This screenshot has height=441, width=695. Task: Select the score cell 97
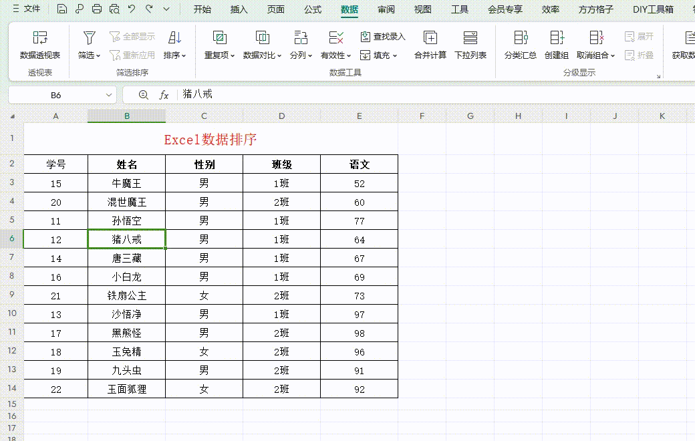359,314
